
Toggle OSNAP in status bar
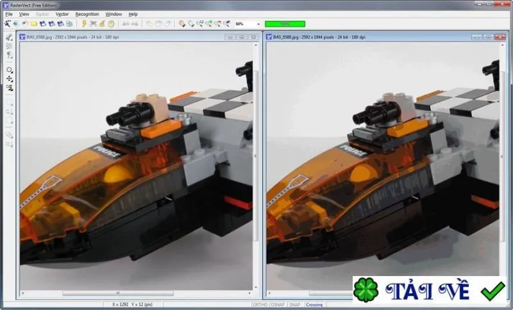pyautogui.click(x=278, y=304)
